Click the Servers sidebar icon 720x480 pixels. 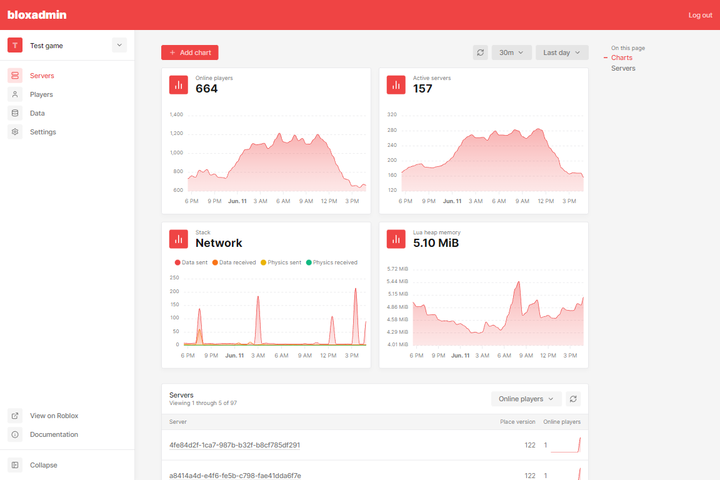point(15,76)
